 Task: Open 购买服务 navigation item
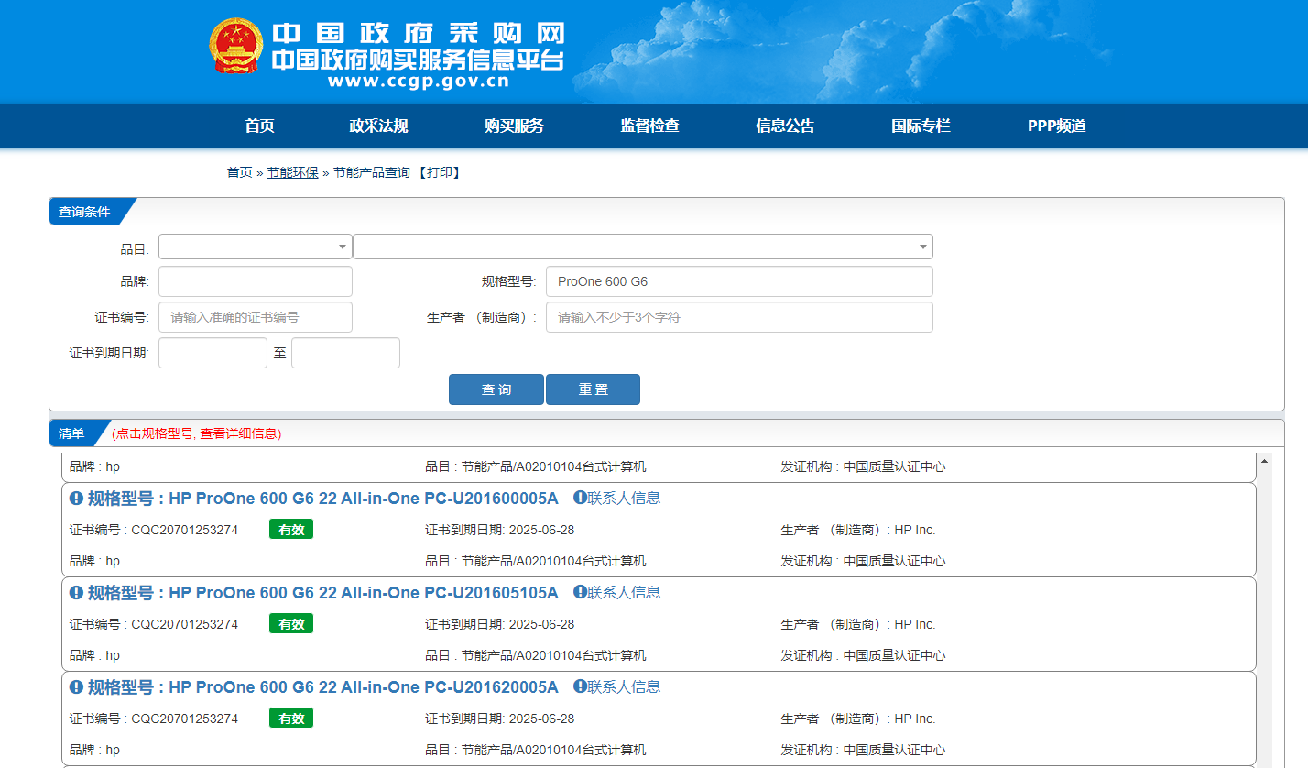514,126
